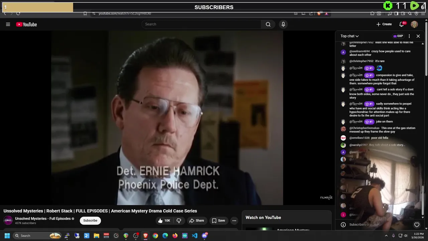This screenshot has width=428, height=241.
Task: Open the Windows Start menu
Action: (x=7, y=236)
